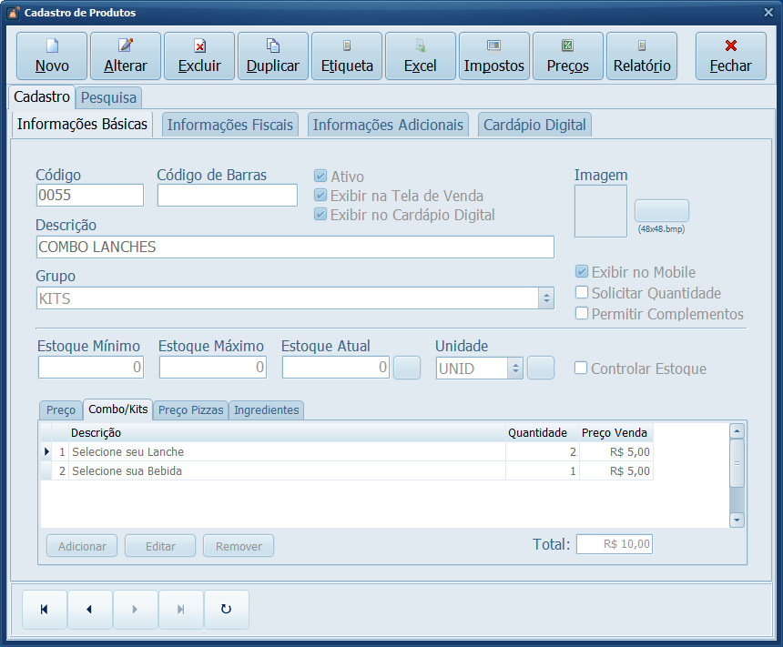Open the Unidade dropdown showing UNID
783x647 pixels.
515,369
